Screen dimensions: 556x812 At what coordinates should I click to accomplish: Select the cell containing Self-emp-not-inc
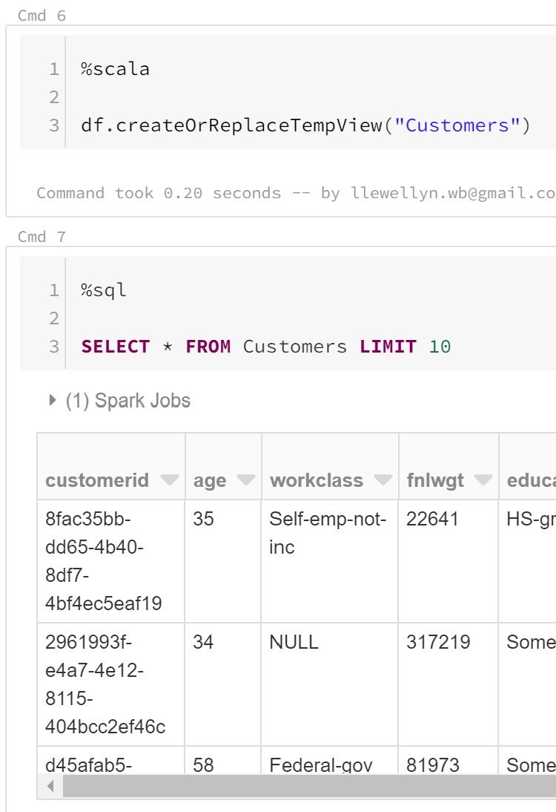coord(328,533)
